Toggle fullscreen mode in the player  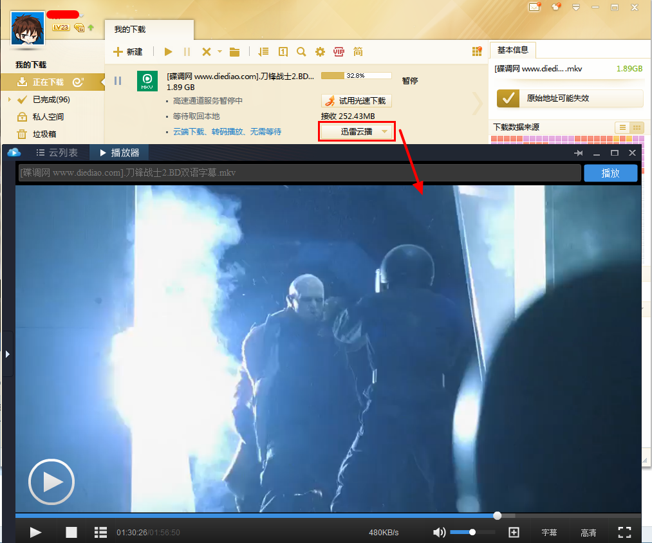click(624, 532)
